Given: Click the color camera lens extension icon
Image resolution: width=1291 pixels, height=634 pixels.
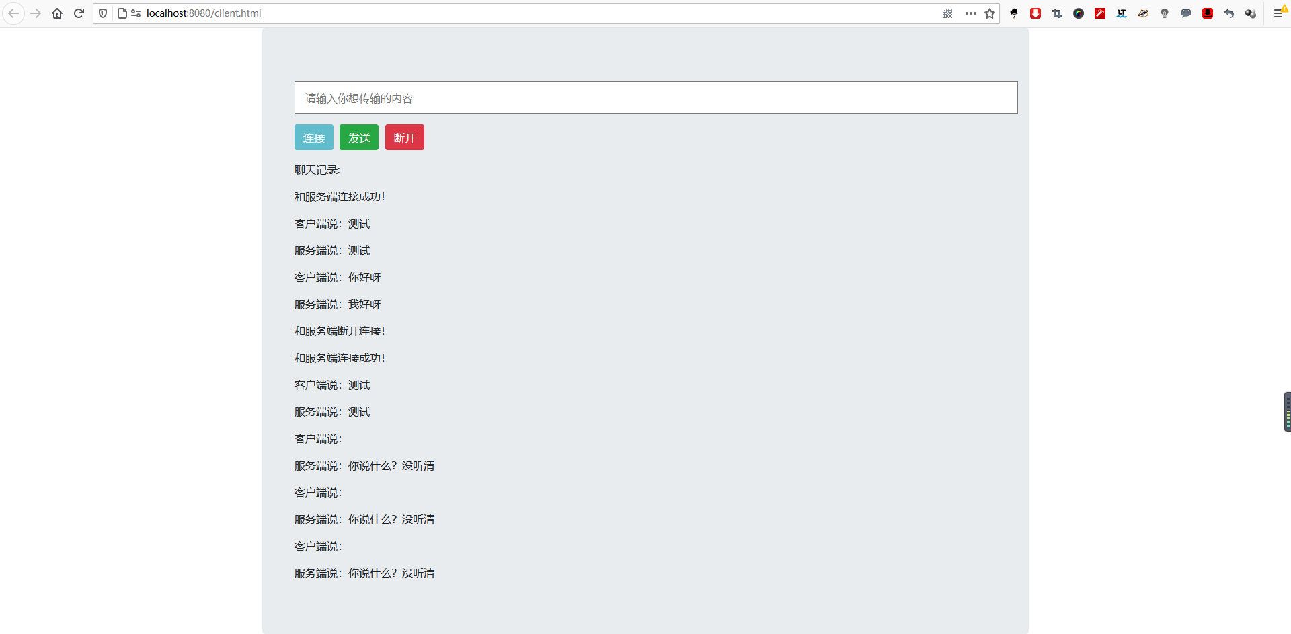Looking at the screenshot, I should [1079, 13].
